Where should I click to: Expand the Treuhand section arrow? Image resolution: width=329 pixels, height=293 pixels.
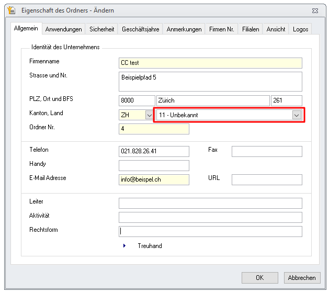coord(124,246)
